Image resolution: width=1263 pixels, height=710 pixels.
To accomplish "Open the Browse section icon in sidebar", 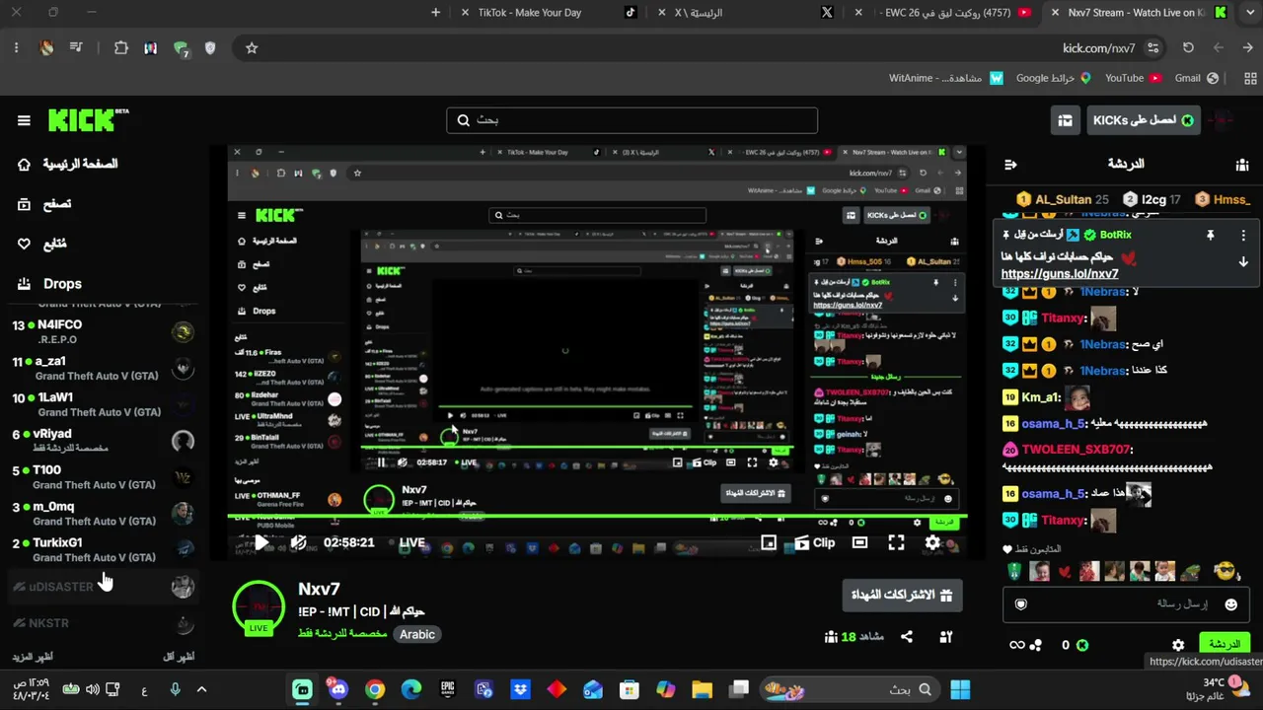I will coord(24,204).
